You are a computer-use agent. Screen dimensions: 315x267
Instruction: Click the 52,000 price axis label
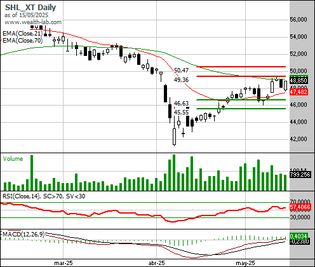(298, 54)
